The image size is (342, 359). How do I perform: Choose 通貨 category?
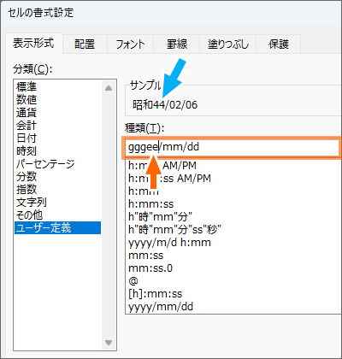[57, 112]
